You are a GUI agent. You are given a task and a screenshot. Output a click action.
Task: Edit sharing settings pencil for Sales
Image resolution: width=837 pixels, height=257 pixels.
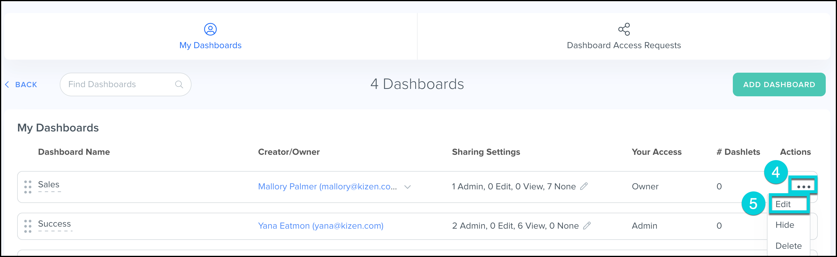point(584,186)
